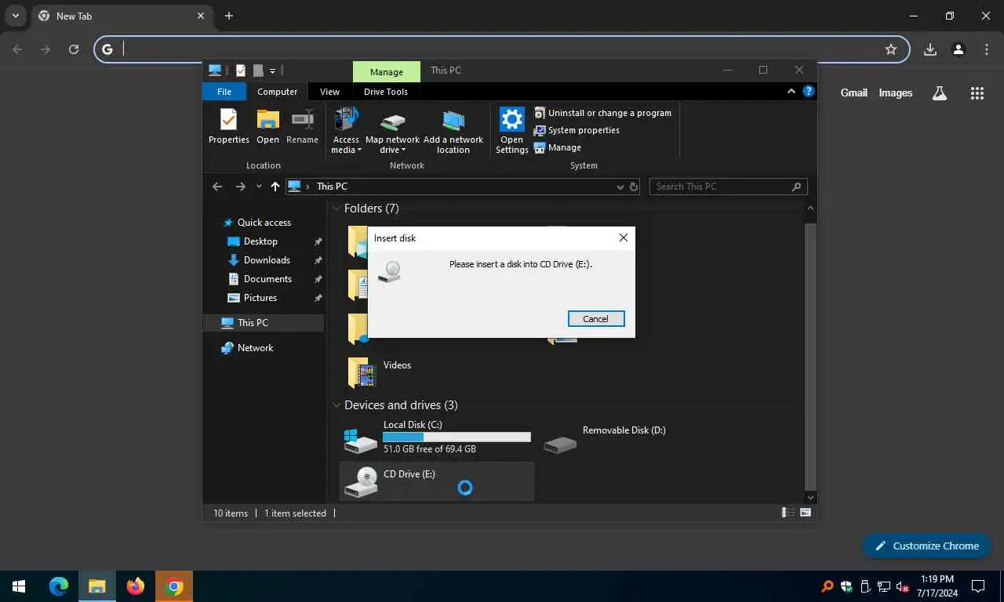Open recent locations dropdown arrow
The width and height of the screenshot is (1004, 602).
(259, 187)
